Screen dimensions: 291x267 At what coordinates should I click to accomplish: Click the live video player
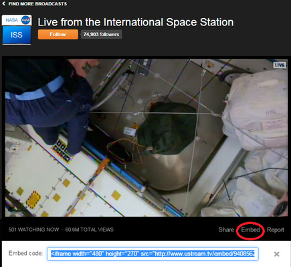(147, 138)
